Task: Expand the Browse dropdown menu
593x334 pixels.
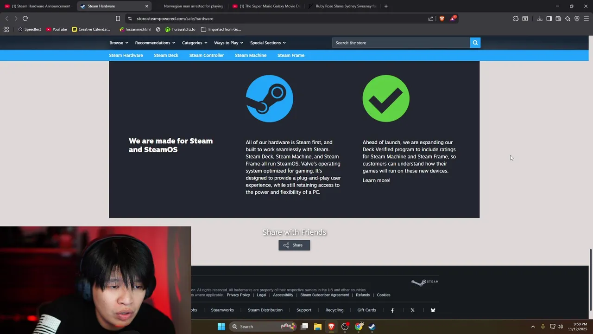Action: 119,43
